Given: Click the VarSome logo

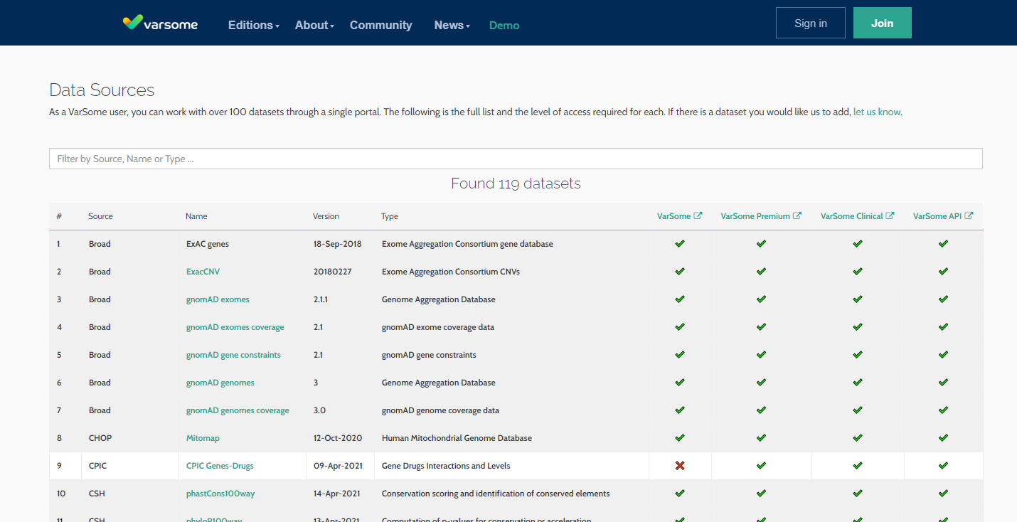Looking at the screenshot, I should (x=160, y=23).
